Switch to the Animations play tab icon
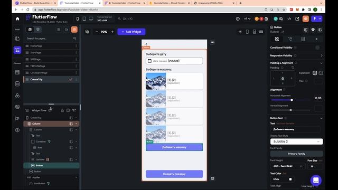 [x=316, y=39]
